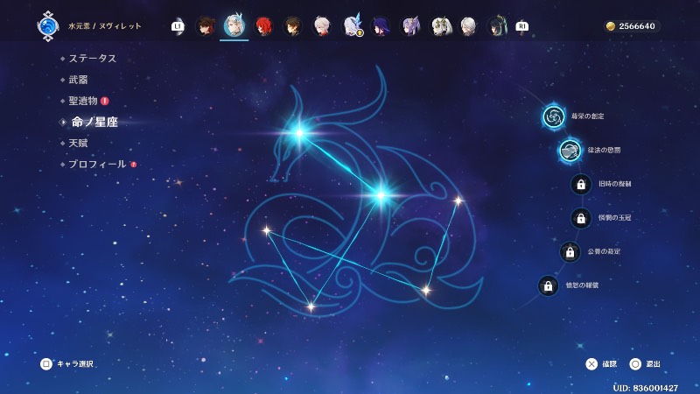Click the glowing star at the constellation center
Viewport: 700px width, 394px height.
coord(381,195)
